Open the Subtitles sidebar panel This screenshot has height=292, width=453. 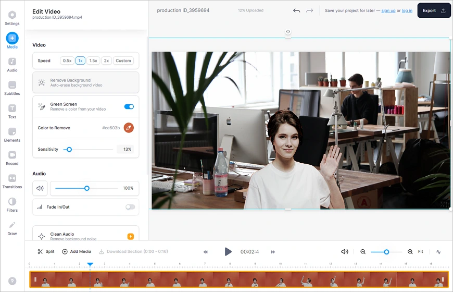click(12, 88)
